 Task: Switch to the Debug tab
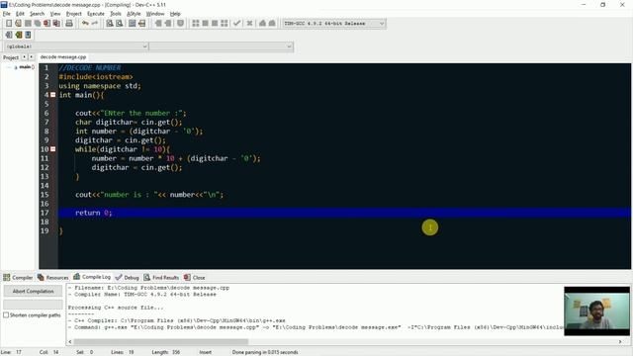[128, 277]
